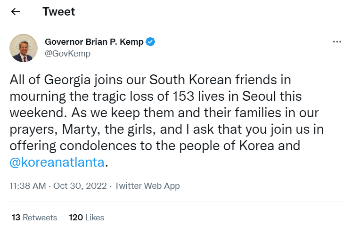Viewport: 352px width, 226px height.
Task: View the 120 Likes list
Action: point(87,218)
